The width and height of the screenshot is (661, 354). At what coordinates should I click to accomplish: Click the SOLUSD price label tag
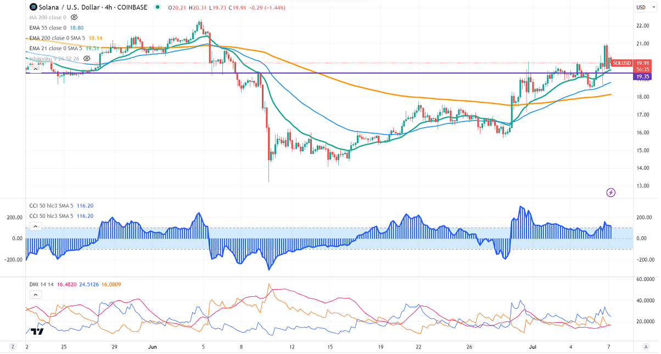pos(621,63)
